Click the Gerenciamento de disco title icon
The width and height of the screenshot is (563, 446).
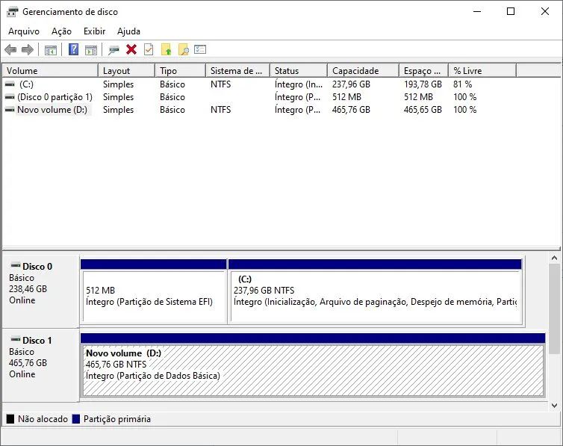pyautogui.click(x=12, y=12)
